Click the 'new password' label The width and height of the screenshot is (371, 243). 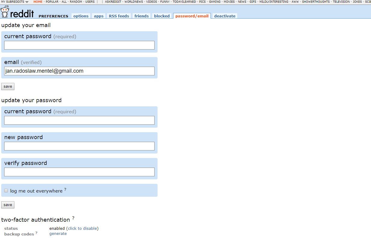(23, 137)
